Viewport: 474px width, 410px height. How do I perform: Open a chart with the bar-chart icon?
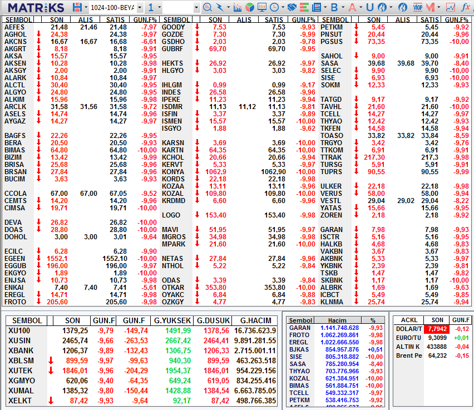click(x=238, y=6)
